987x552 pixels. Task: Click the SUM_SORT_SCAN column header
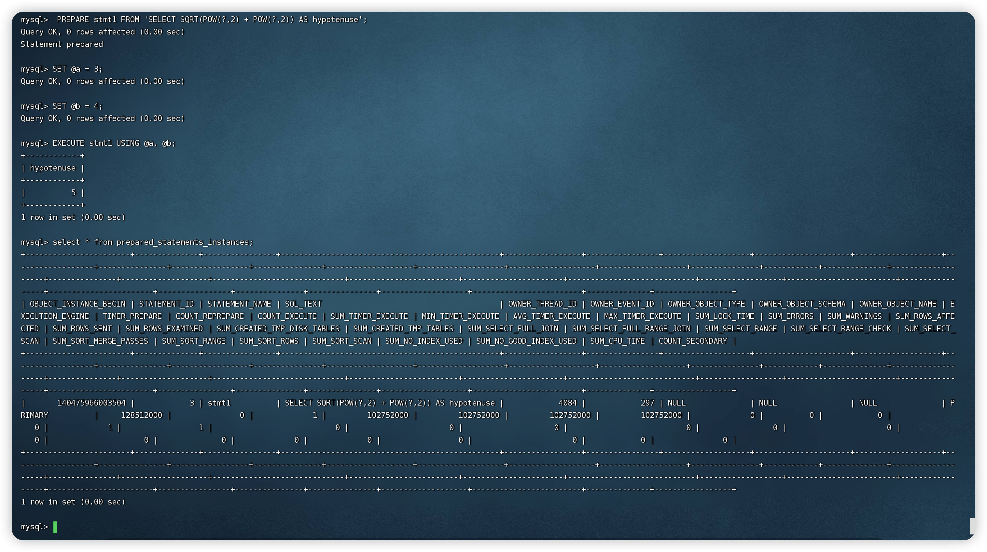(x=342, y=341)
